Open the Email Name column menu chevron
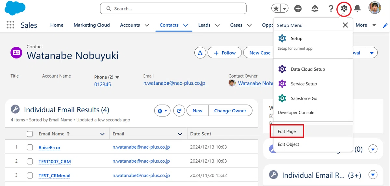390x186 pixels. [102, 134]
